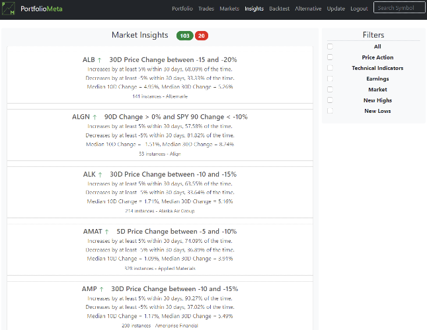The height and width of the screenshot is (330, 427).
Task: Click the New Lows filter label
Action: point(377,111)
